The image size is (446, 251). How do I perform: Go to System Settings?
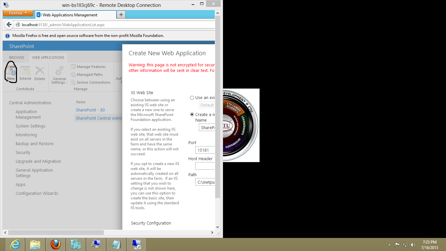click(x=30, y=126)
